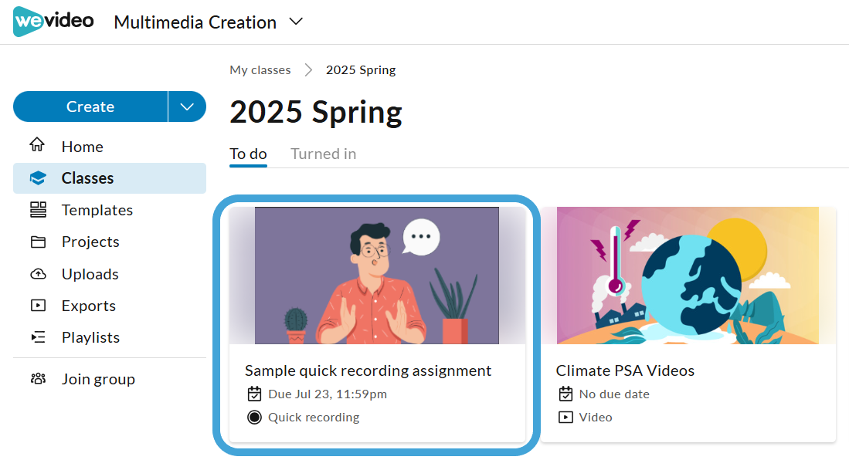849x460 pixels.
Task: Select the To do tab
Action: point(248,154)
